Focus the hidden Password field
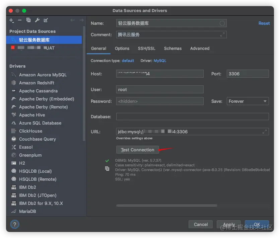 coord(160,101)
